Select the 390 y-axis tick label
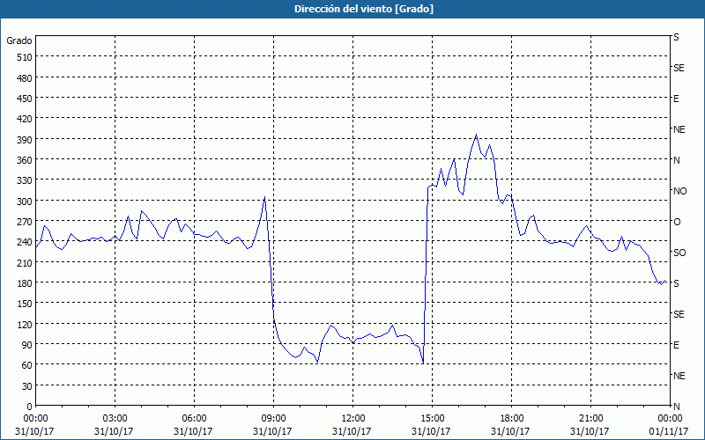705x440 pixels. (x=25, y=139)
